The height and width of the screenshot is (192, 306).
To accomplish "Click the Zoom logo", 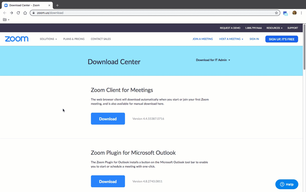I will pos(17,39).
